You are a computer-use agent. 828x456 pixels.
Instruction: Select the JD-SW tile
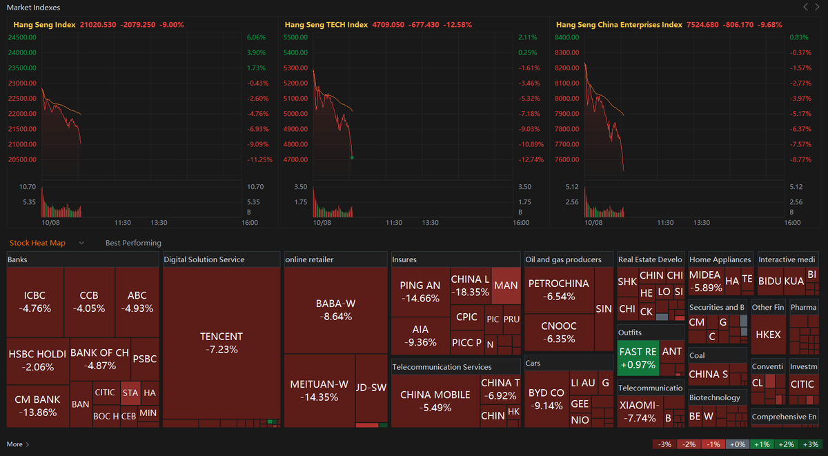pyautogui.click(x=371, y=388)
